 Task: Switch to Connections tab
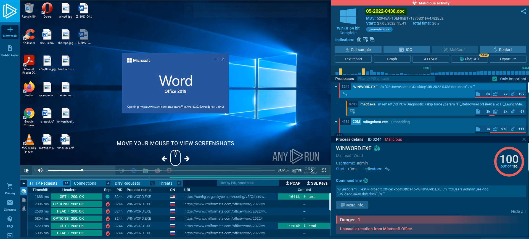pos(92,183)
